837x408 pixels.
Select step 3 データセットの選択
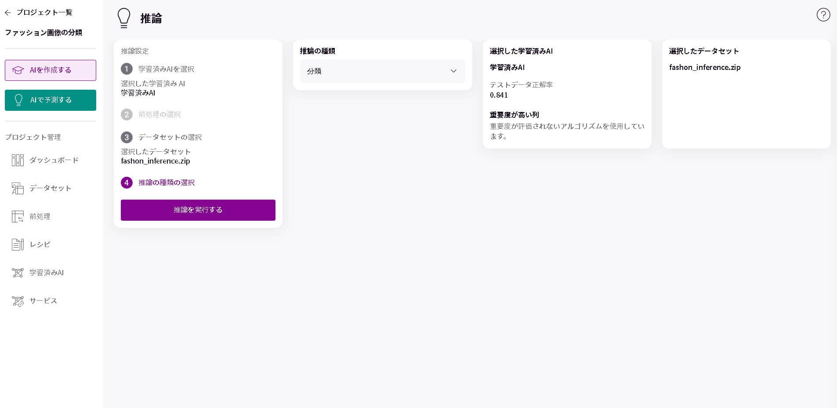pyautogui.click(x=170, y=137)
